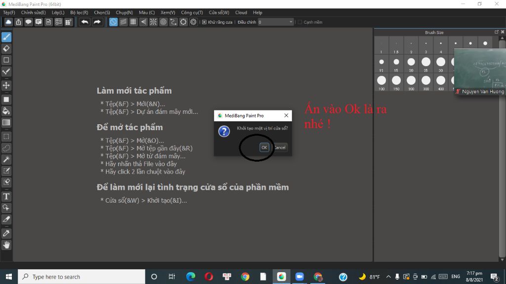506x284 pixels.
Task: Turn snap off icon
Action: point(113,22)
